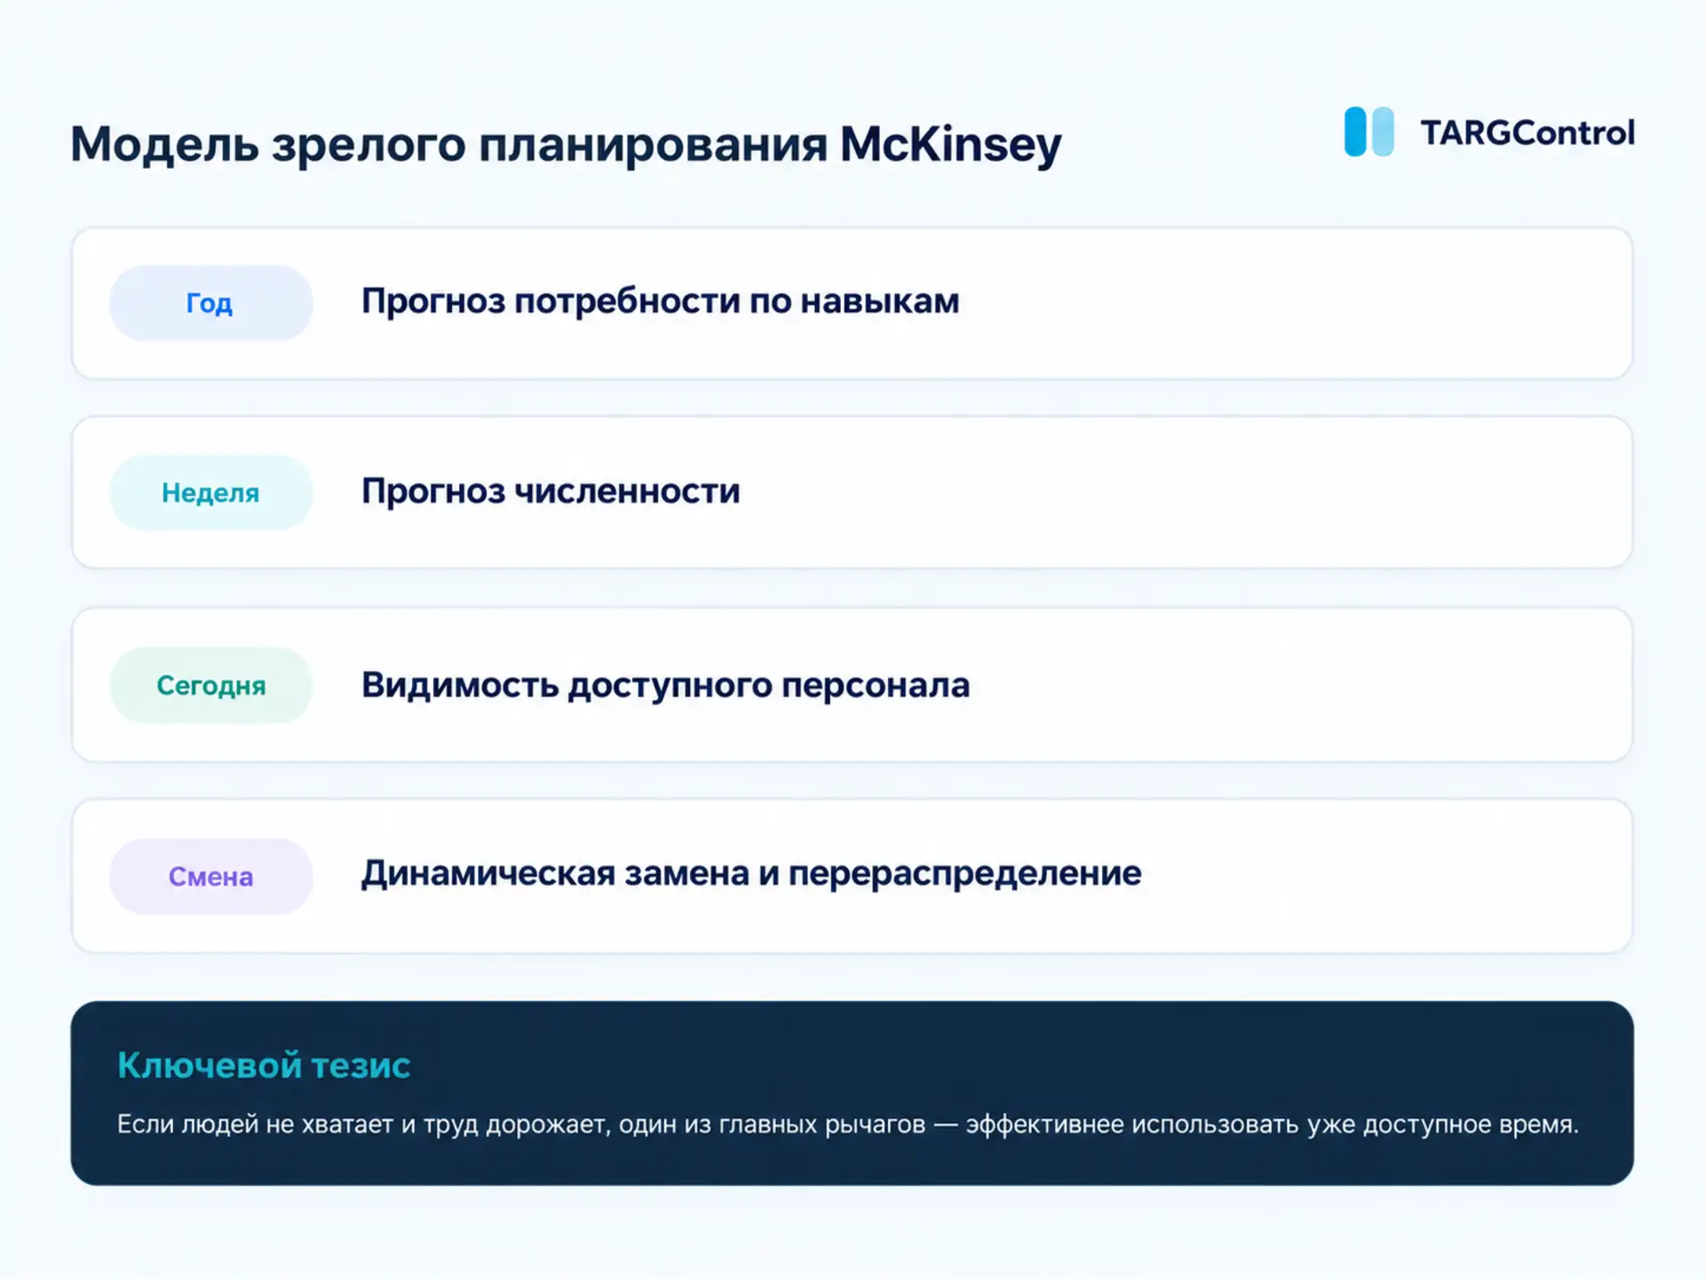The width and height of the screenshot is (1705, 1279).
Task: Click the heading 'Модель зрелого планирования McKinsey'
Action: (x=566, y=144)
